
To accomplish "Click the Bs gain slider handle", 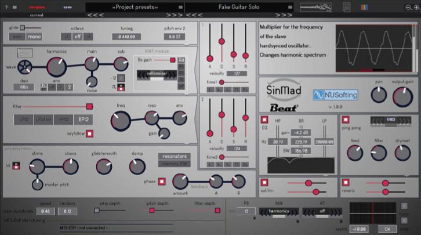I will (x=173, y=60).
